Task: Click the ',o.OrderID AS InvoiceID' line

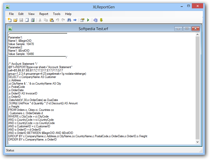Action: coord(23,93)
